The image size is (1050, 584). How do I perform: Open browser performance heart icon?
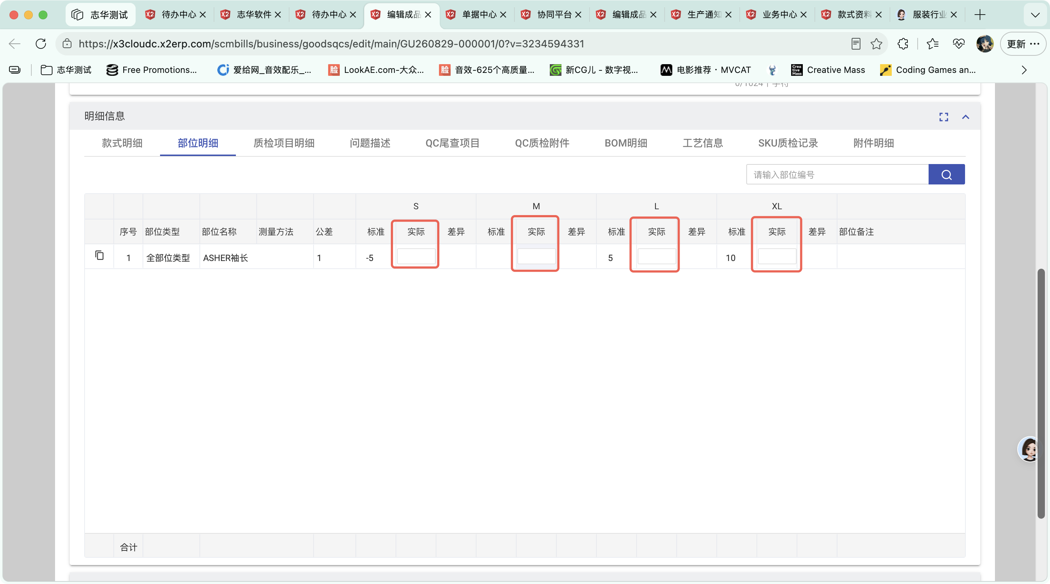click(958, 44)
